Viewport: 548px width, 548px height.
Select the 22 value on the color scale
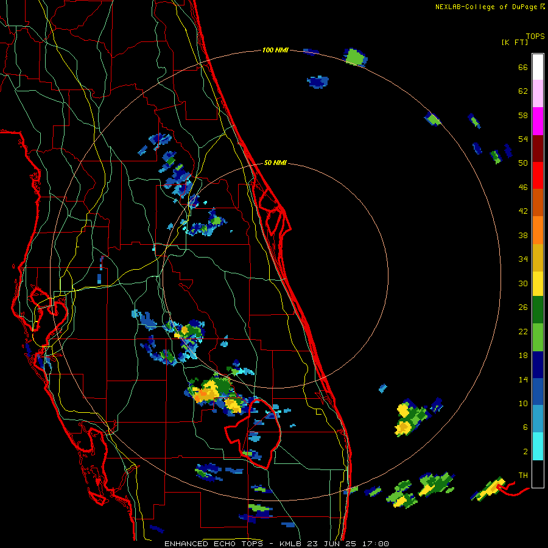(523, 331)
